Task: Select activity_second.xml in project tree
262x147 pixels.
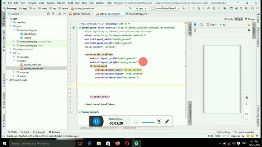Action: 33,68
